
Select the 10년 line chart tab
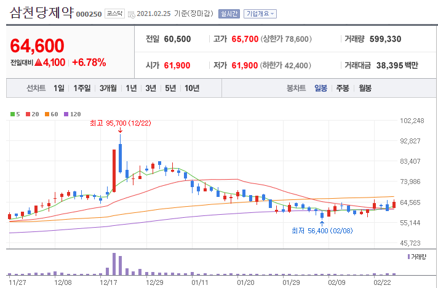point(192,88)
